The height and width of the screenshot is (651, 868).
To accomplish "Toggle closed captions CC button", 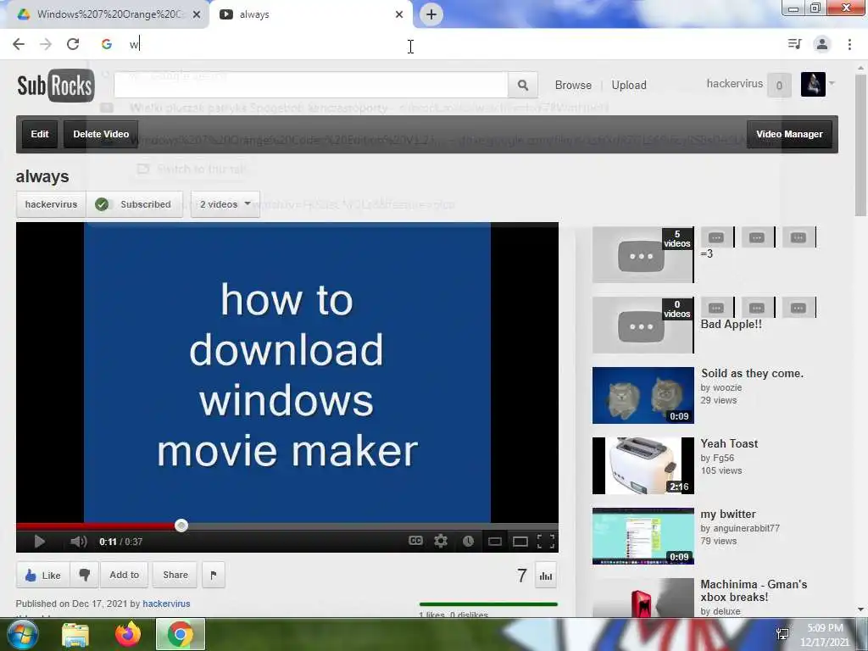I will tap(415, 541).
